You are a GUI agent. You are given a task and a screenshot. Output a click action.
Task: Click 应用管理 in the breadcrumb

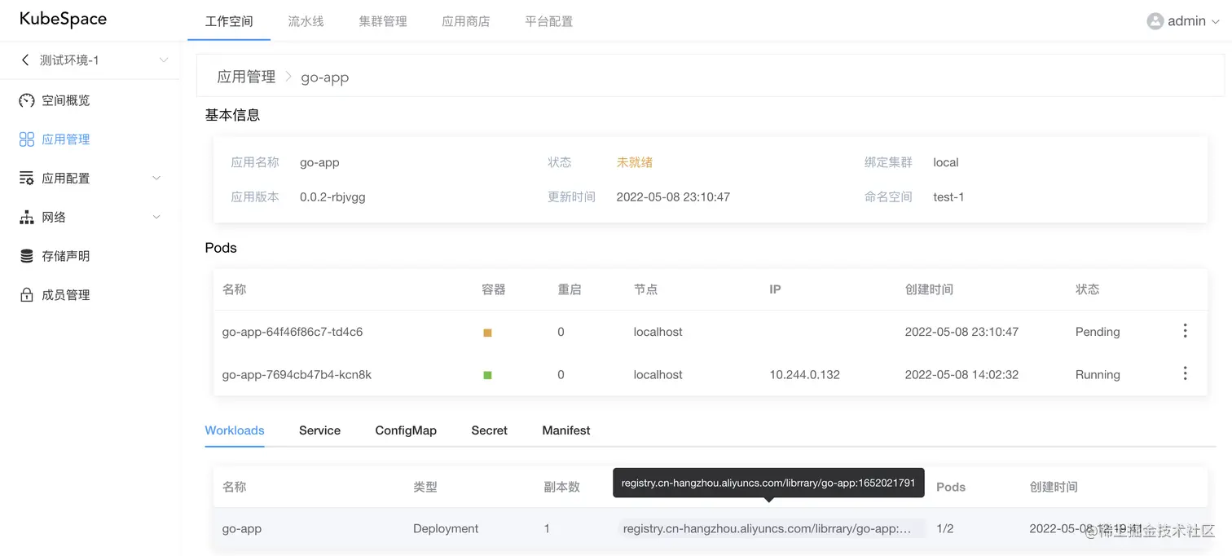246,77
